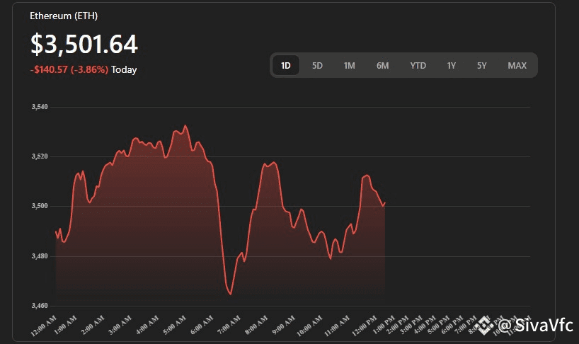Screen dimensions: 579x344
Task: Select the 1D time range tab
Action: point(286,65)
